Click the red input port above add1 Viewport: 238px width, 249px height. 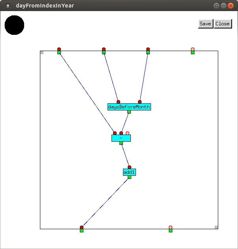[x=129, y=167]
